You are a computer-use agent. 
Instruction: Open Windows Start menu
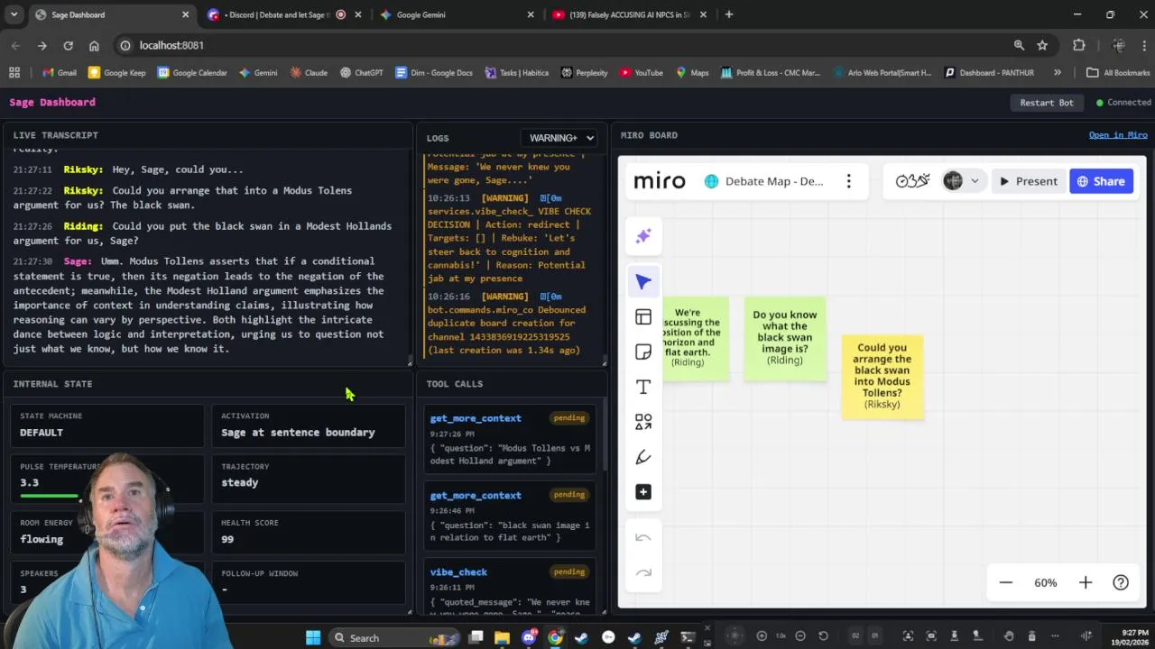(x=313, y=637)
